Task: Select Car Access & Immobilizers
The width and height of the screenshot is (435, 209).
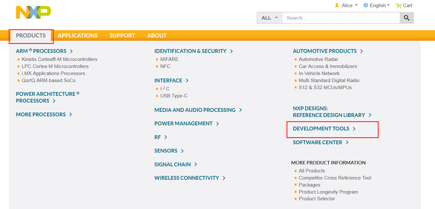Action: coord(328,66)
